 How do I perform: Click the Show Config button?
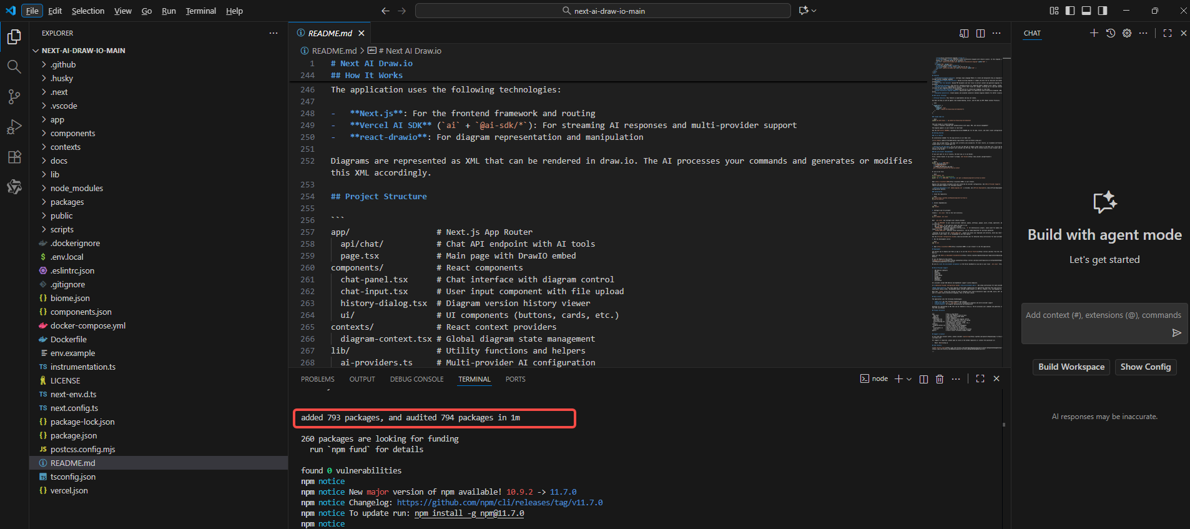point(1146,367)
